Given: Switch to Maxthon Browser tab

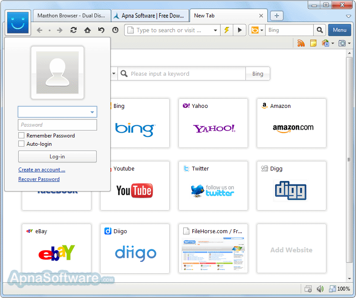Looking at the screenshot, I should coord(71,16).
